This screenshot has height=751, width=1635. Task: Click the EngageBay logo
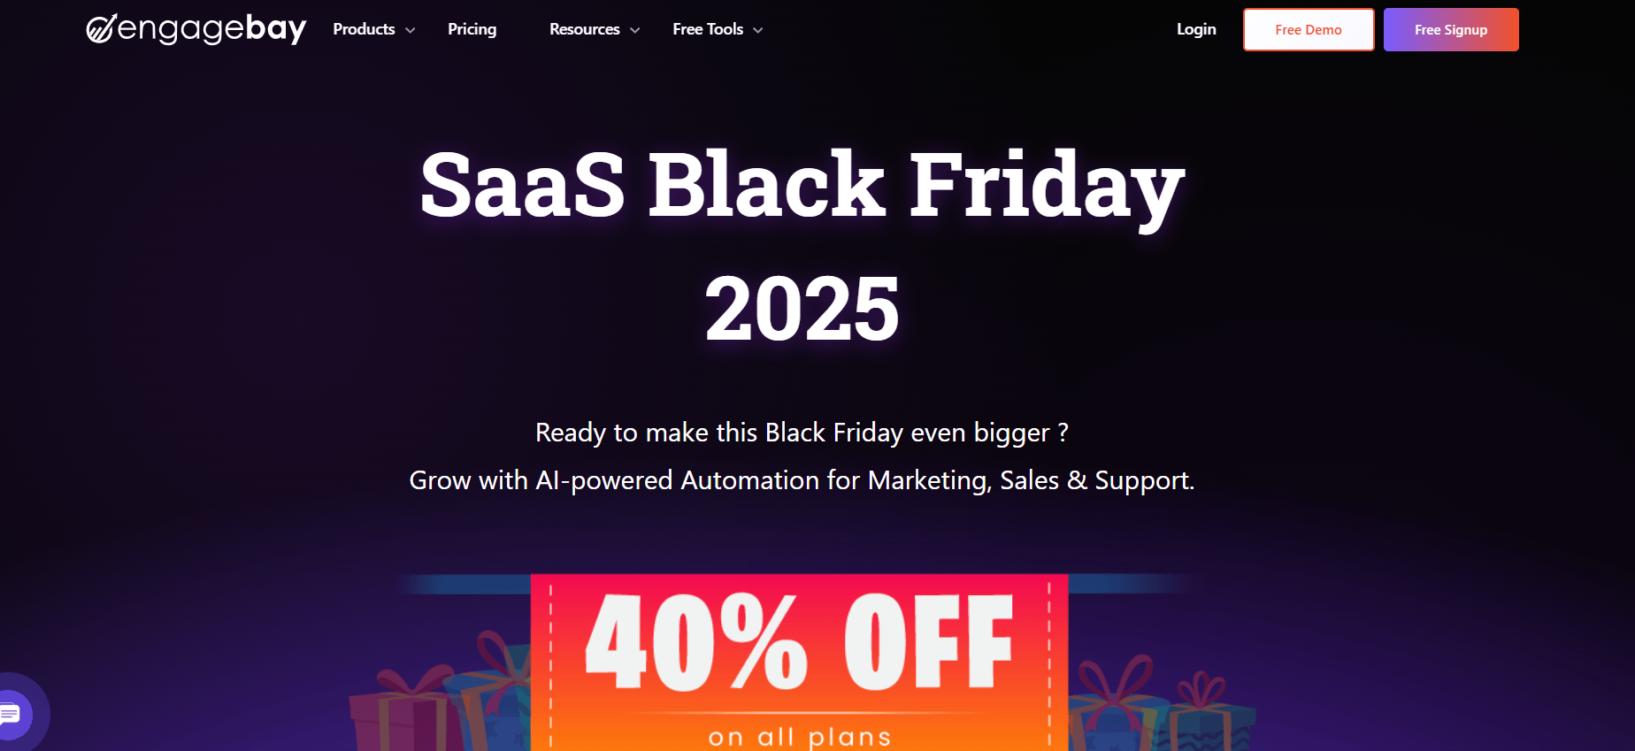[196, 29]
